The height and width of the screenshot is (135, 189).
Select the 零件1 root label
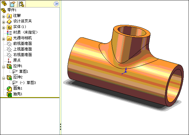click(x=12, y=10)
